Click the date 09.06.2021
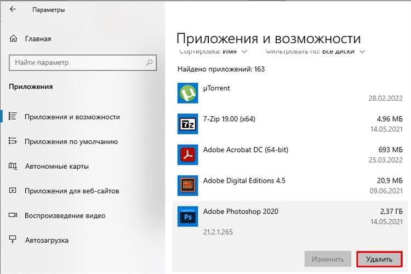Viewport: 411px width, 274px height. click(386, 191)
